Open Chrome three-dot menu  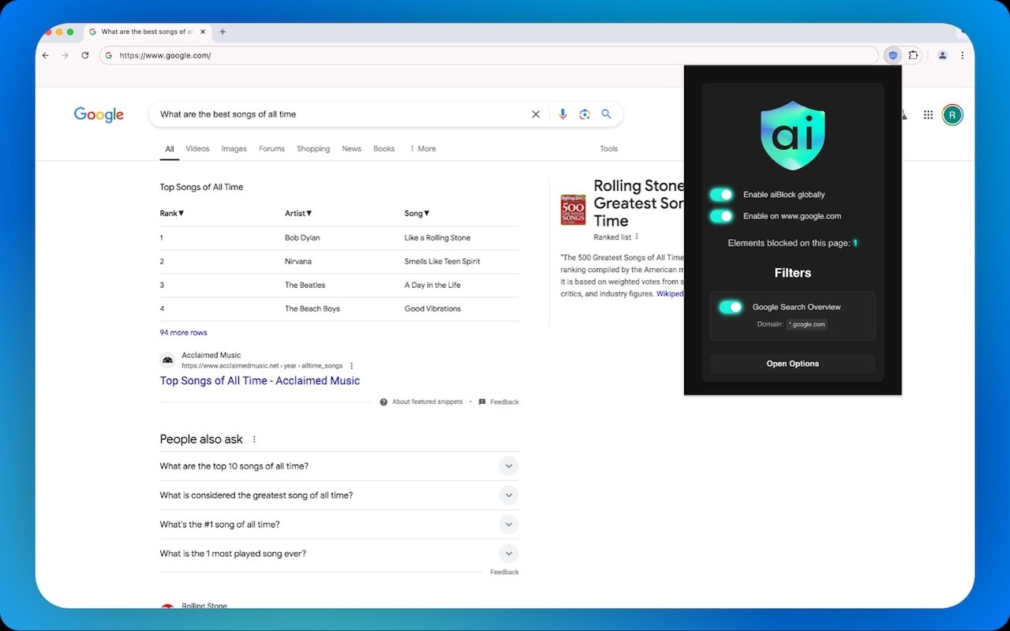[962, 55]
